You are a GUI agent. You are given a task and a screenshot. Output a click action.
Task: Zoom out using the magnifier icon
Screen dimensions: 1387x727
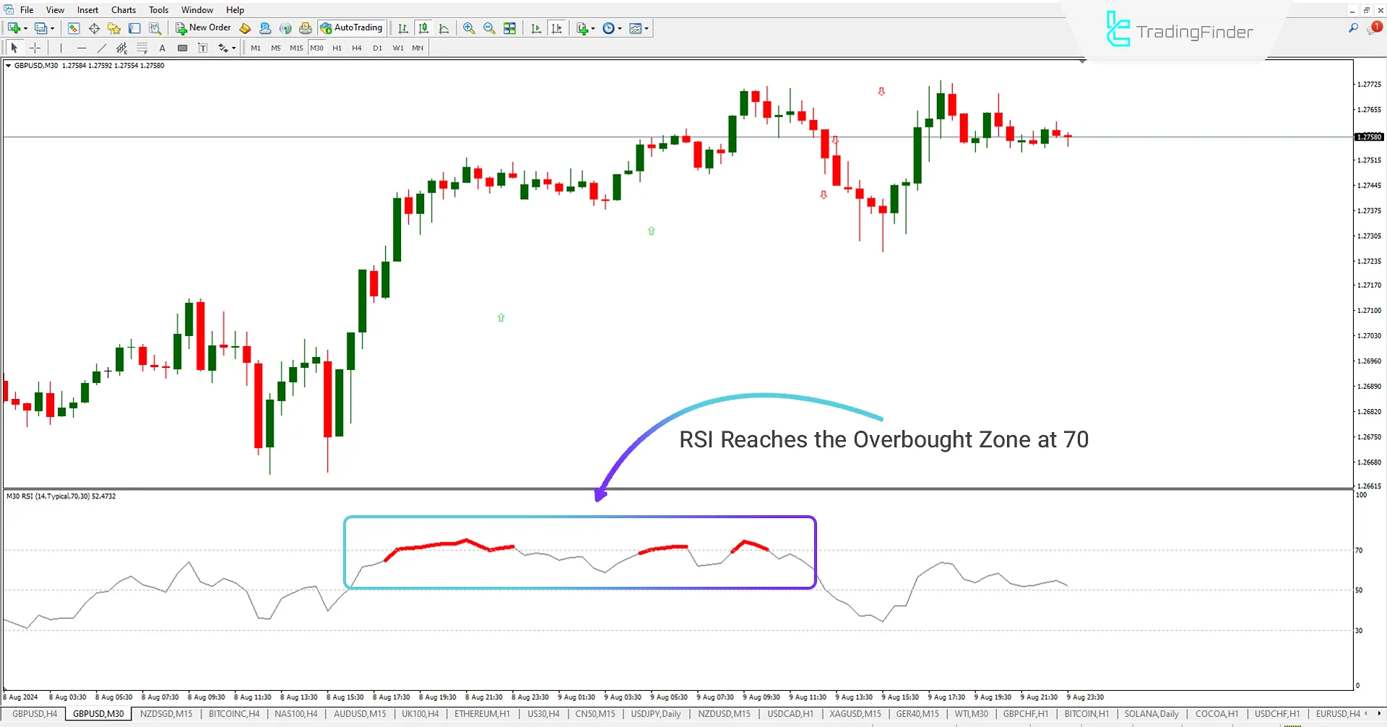[489, 28]
